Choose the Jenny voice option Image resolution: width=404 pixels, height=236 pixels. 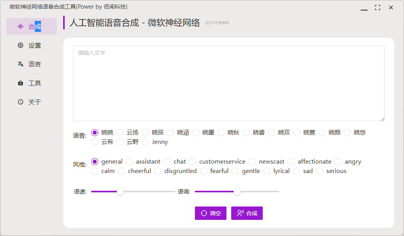click(x=145, y=142)
